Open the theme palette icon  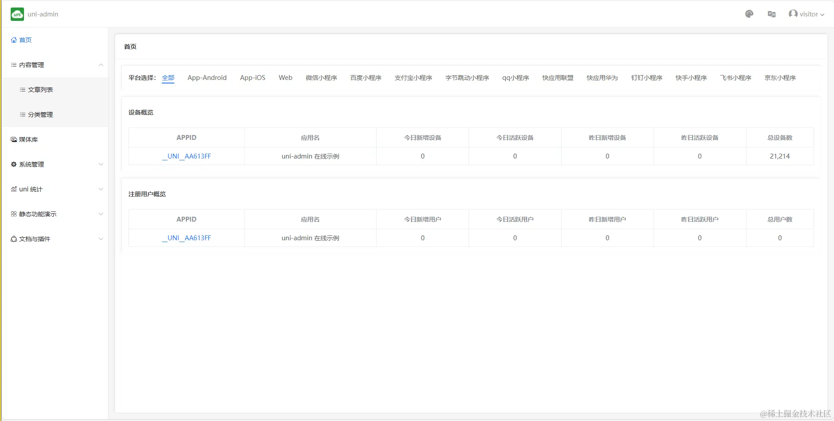tap(749, 14)
